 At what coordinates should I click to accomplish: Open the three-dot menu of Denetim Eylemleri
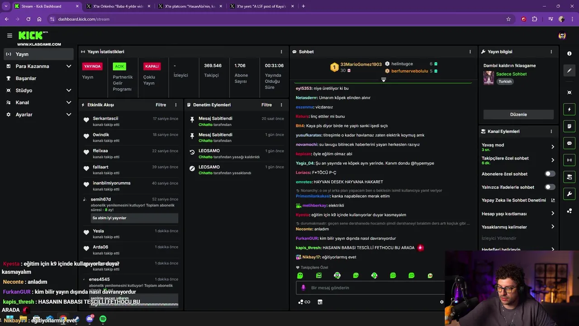tap(281, 105)
